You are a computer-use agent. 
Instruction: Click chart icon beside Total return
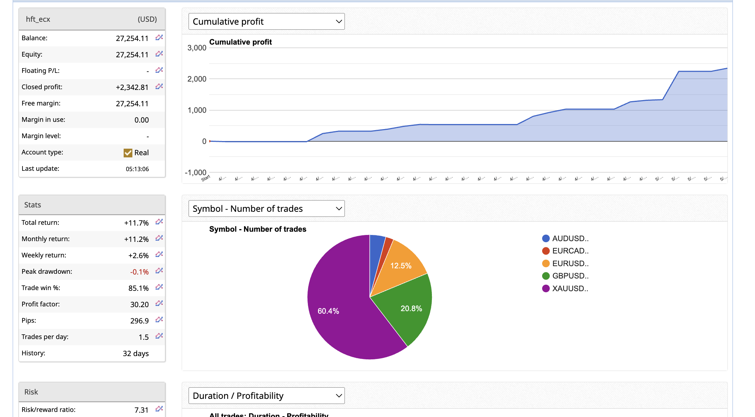(x=159, y=222)
